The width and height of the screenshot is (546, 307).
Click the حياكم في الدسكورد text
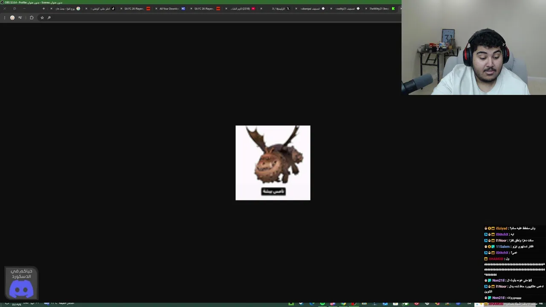point(21,274)
